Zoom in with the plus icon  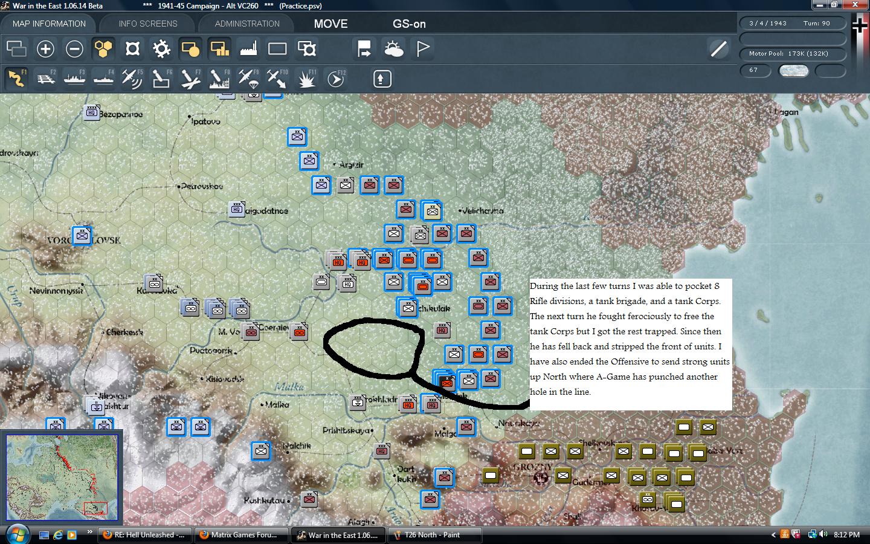tap(45, 48)
